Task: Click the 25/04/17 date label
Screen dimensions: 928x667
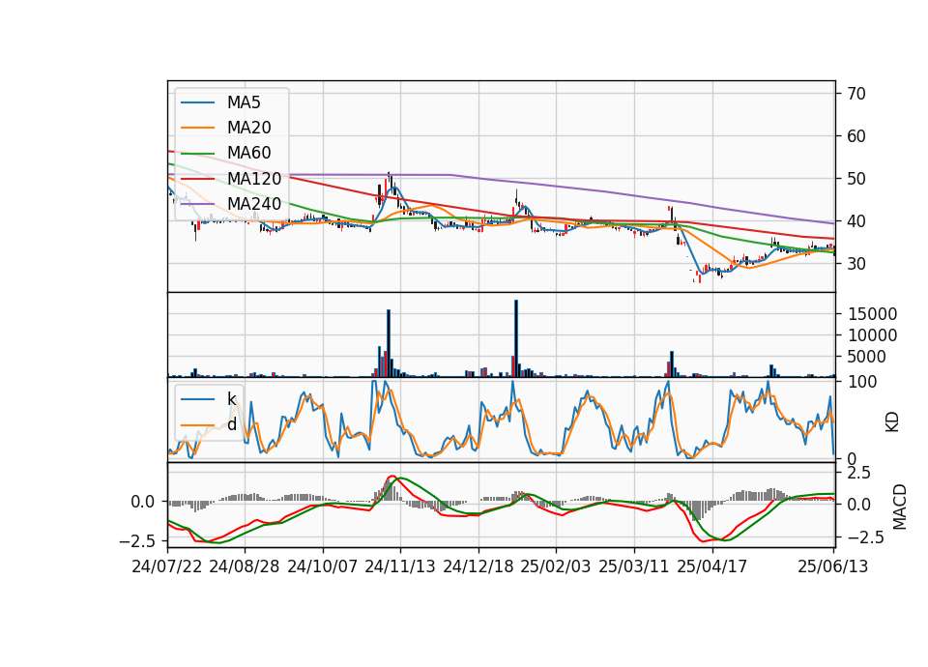Action: pos(712,566)
